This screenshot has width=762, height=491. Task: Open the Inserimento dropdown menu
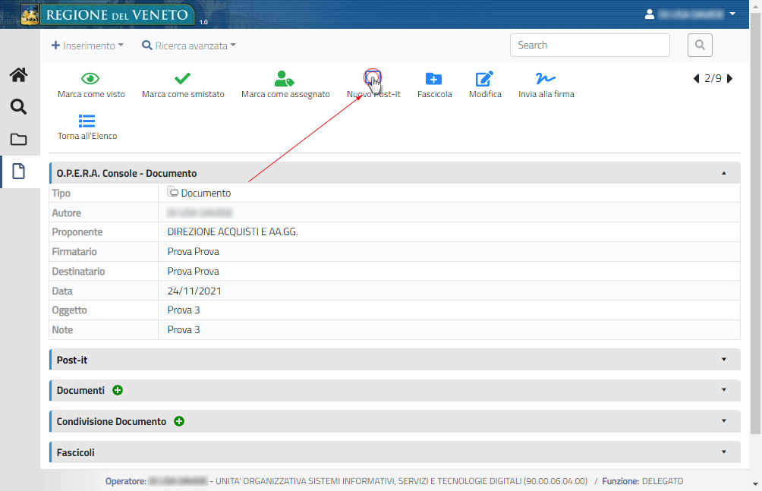coord(87,46)
